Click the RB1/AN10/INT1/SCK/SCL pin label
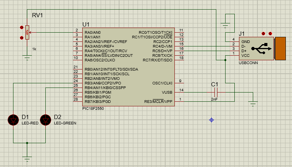292x167 pixels. (x=107, y=74)
